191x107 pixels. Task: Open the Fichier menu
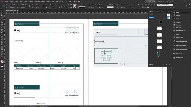coord(6,1)
